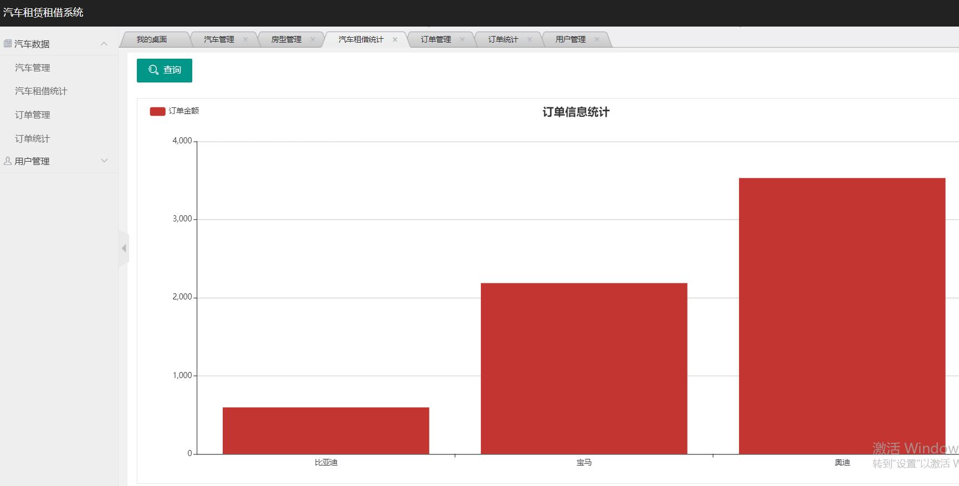Switch to the 用户管理 tab
Image resolution: width=959 pixels, height=486 pixels.
pyautogui.click(x=571, y=39)
